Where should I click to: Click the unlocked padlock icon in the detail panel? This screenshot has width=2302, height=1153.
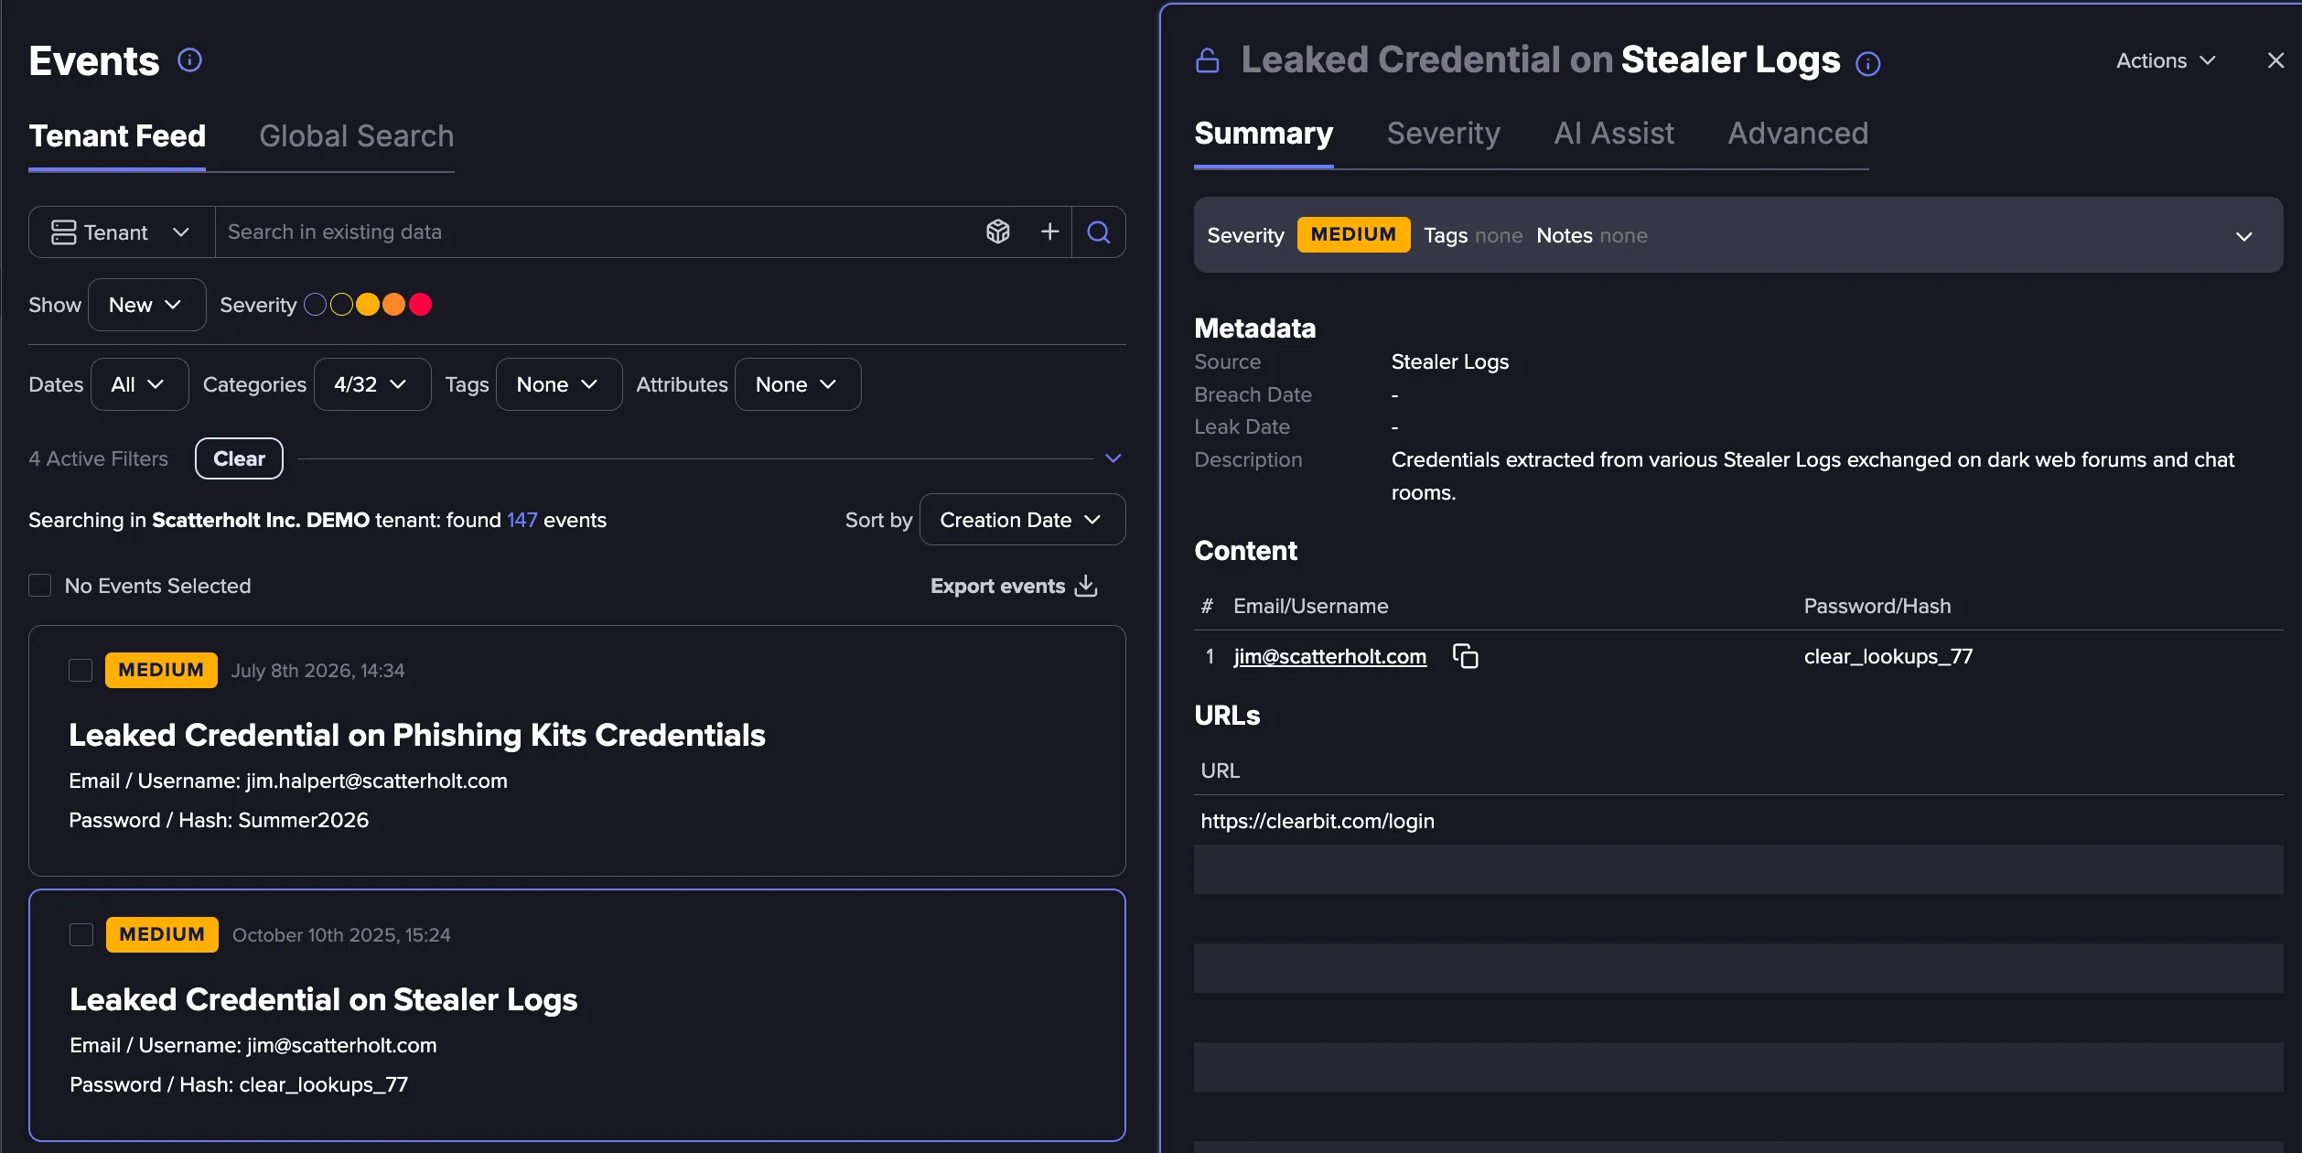click(x=1208, y=60)
